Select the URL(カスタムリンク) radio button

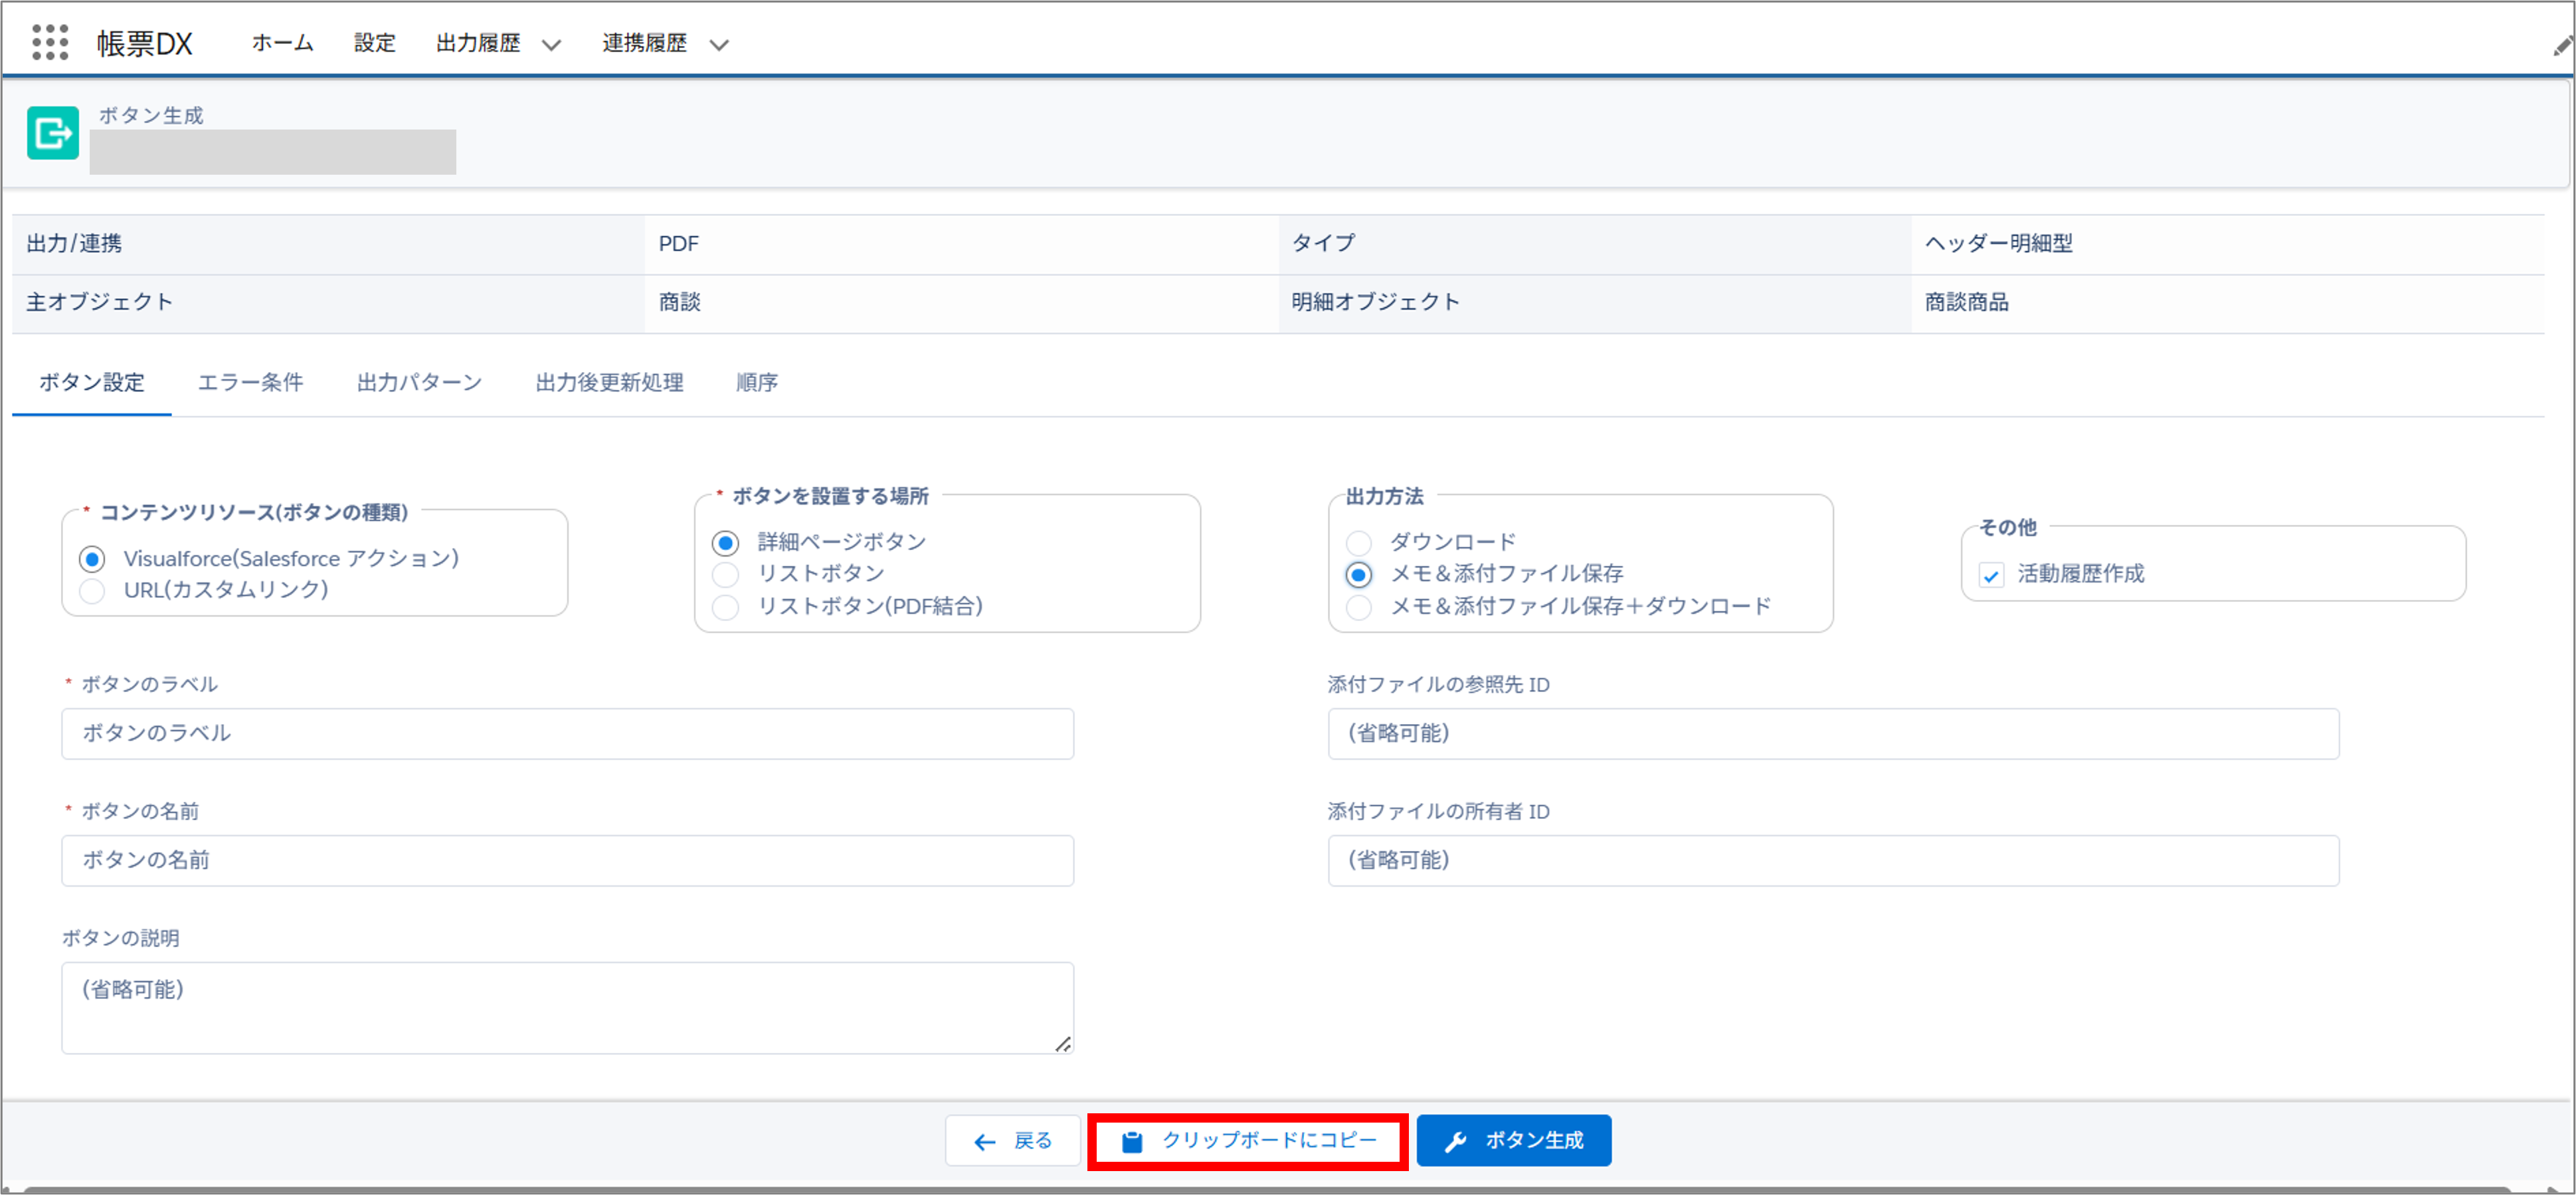point(91,591)
